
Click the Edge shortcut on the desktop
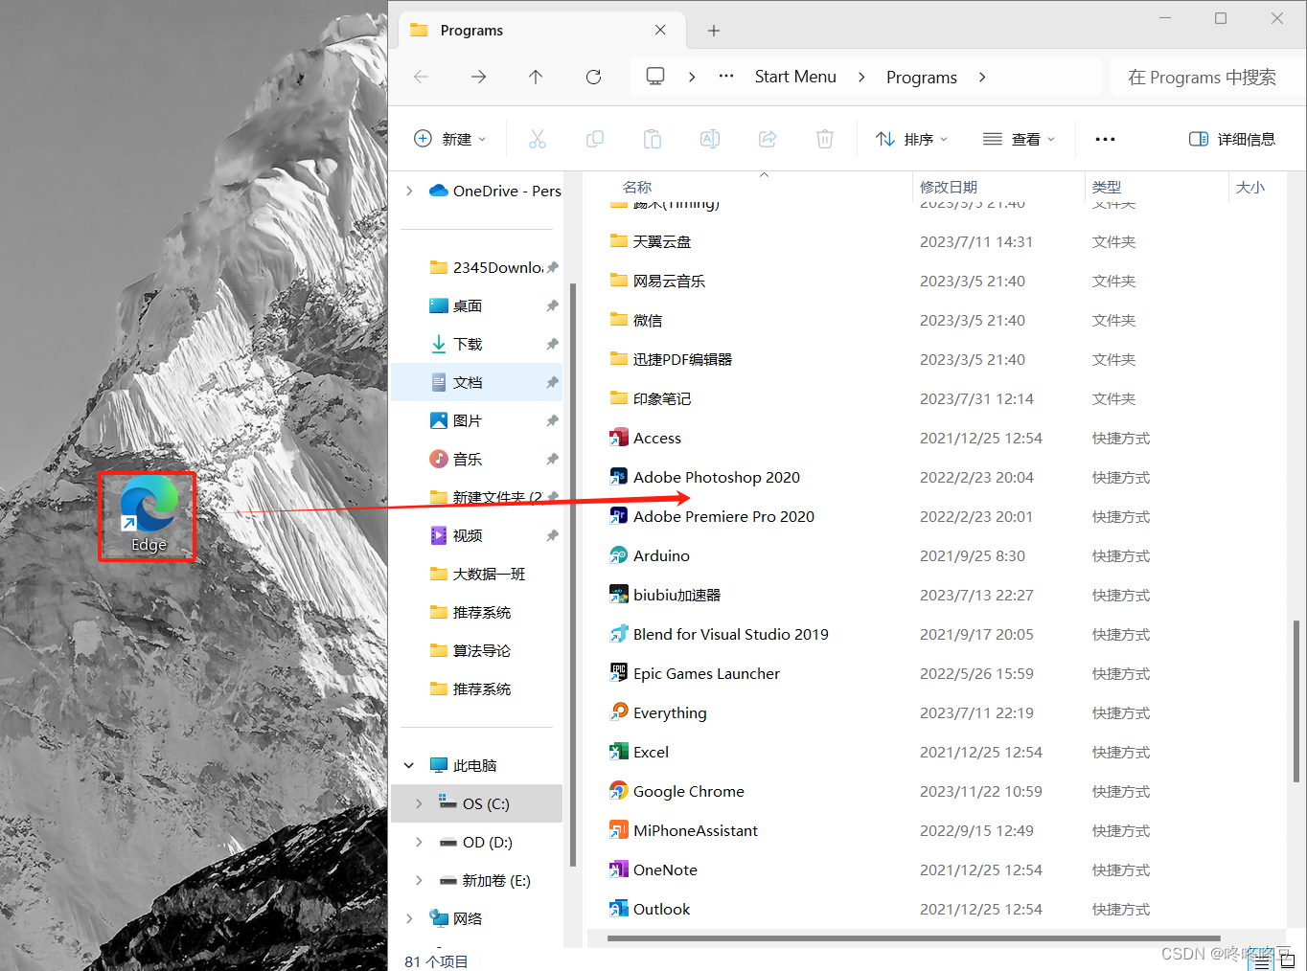pos(149,515)
